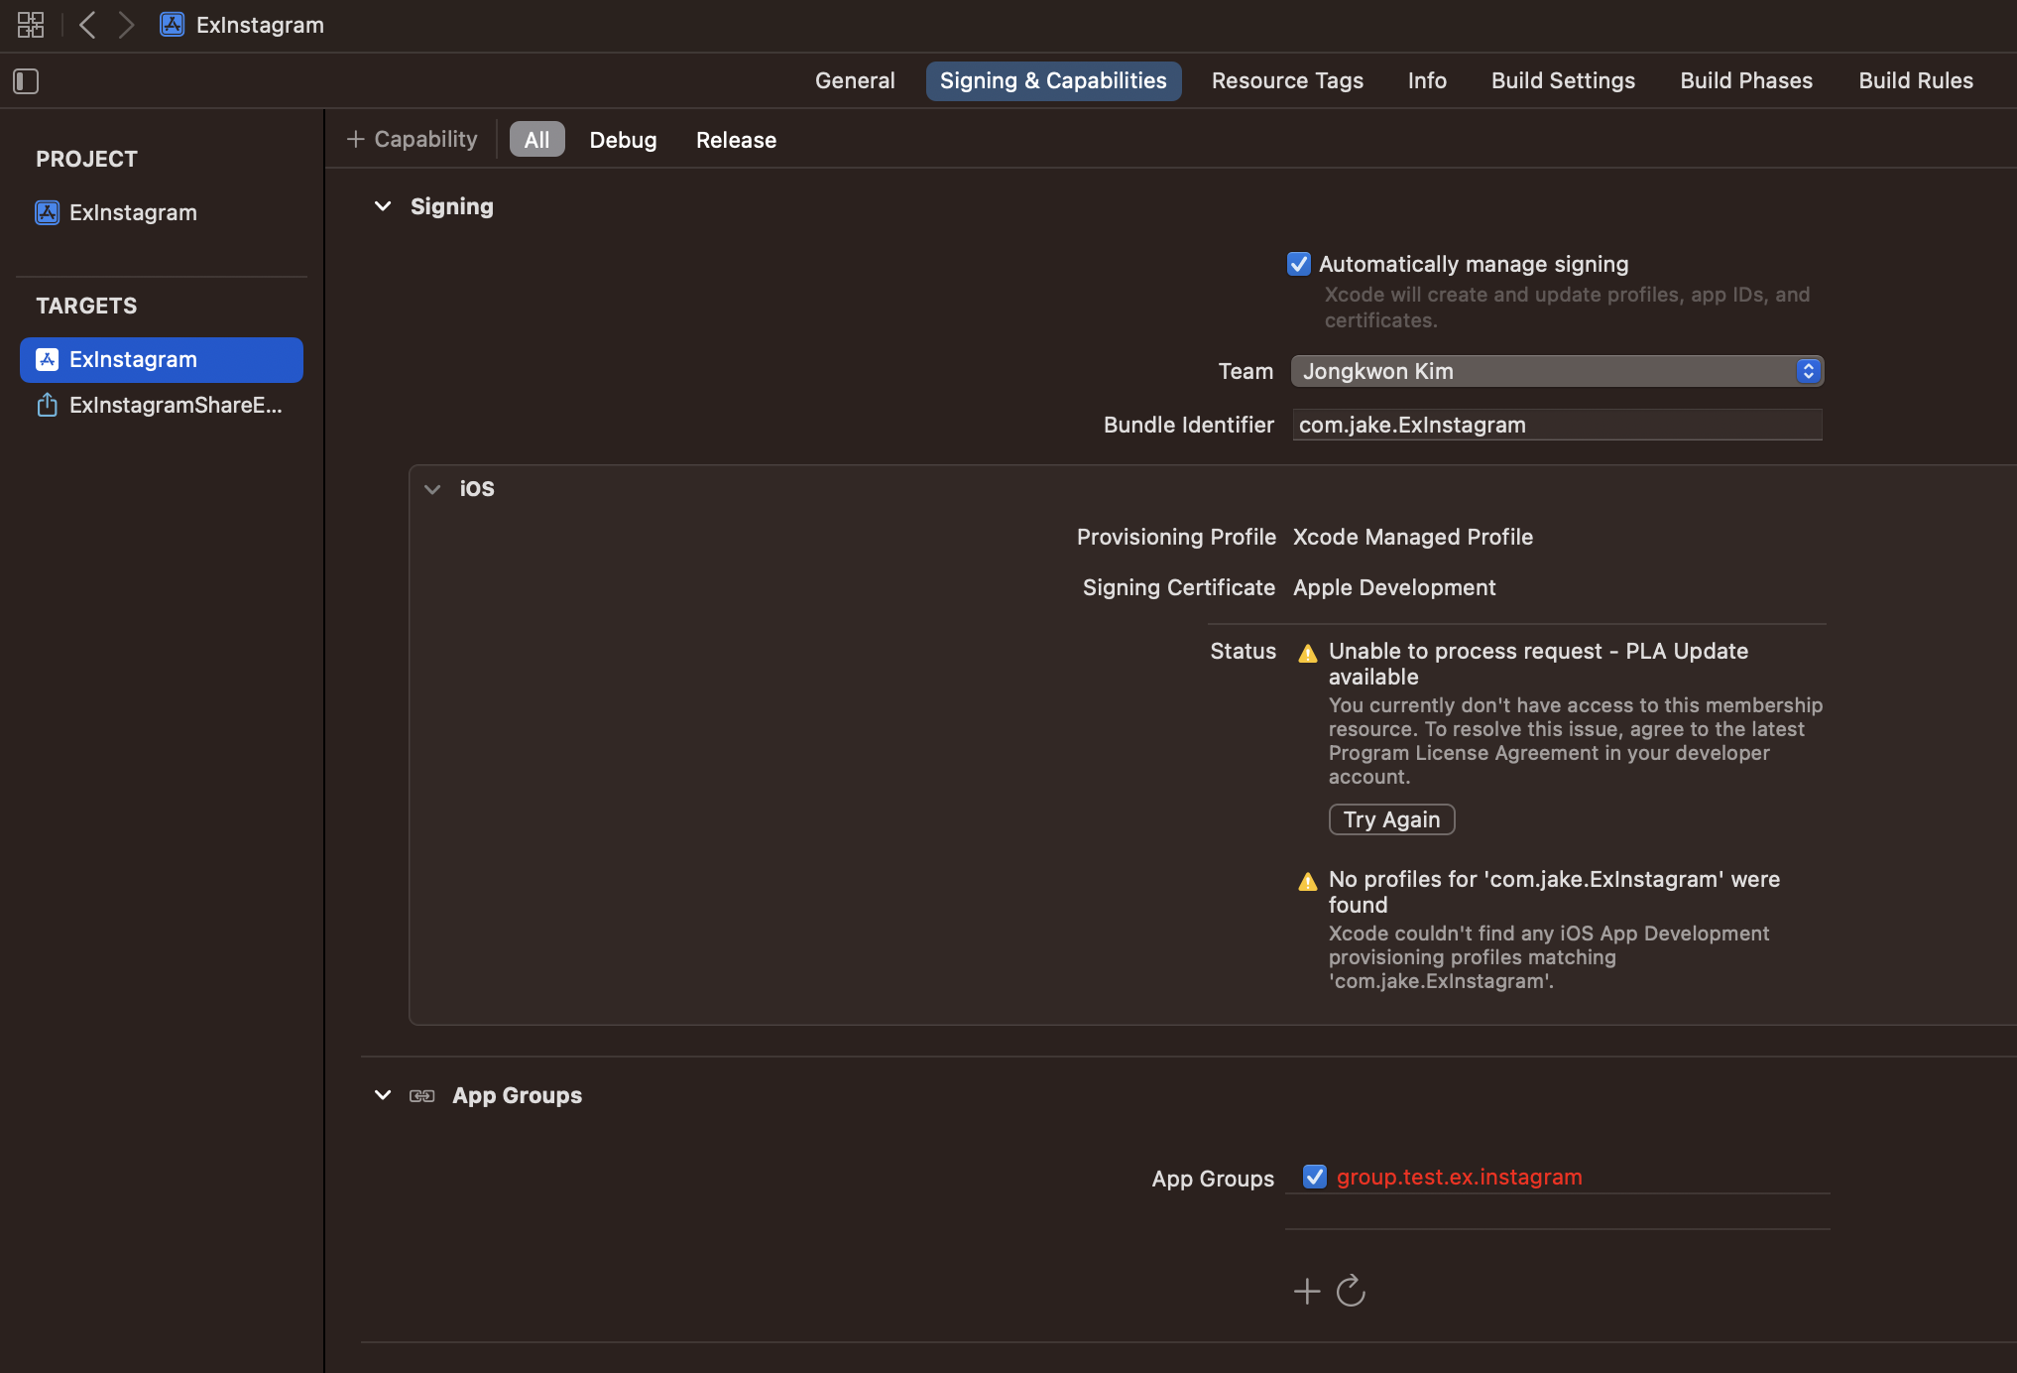Open the Team dropdown showing Jongkwon Kim
Image resolution: width=2017 pixels, height=1373 pixels.
(1557, 371)
